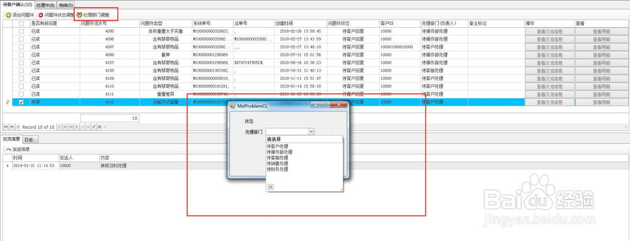Switch to the 交流信息 tab
630x241 pixels.
[x=11, y=139]
